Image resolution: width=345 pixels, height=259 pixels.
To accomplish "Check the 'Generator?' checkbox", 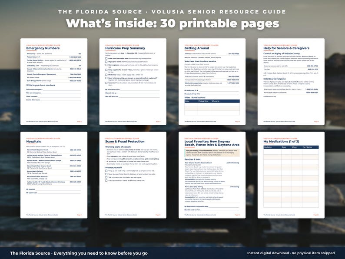I will [106, 83].
